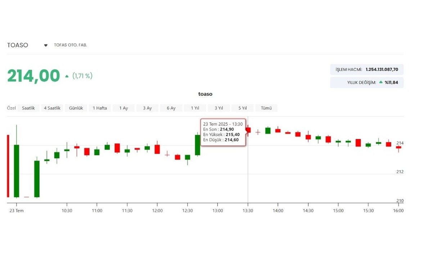Choose the 3 Yıl range button

point(219,108)
